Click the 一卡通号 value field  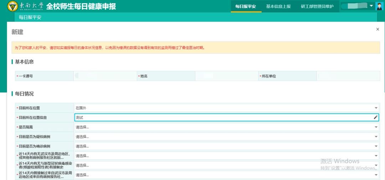pos(105,76)
